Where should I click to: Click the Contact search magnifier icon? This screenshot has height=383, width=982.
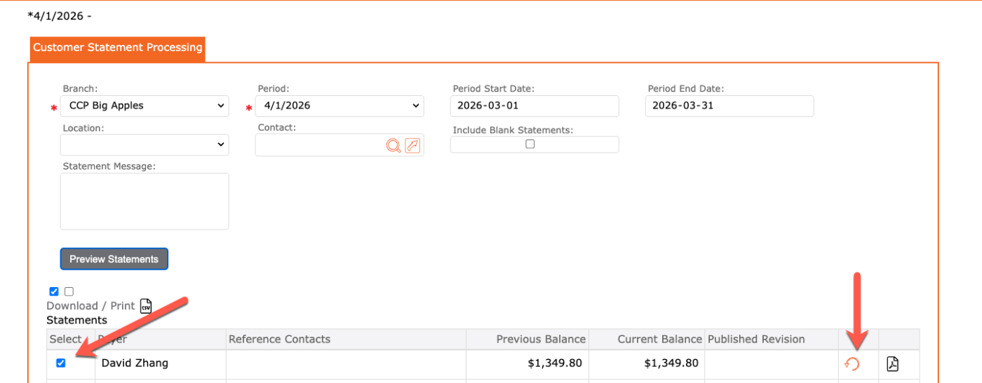click(x=394, y=146)
